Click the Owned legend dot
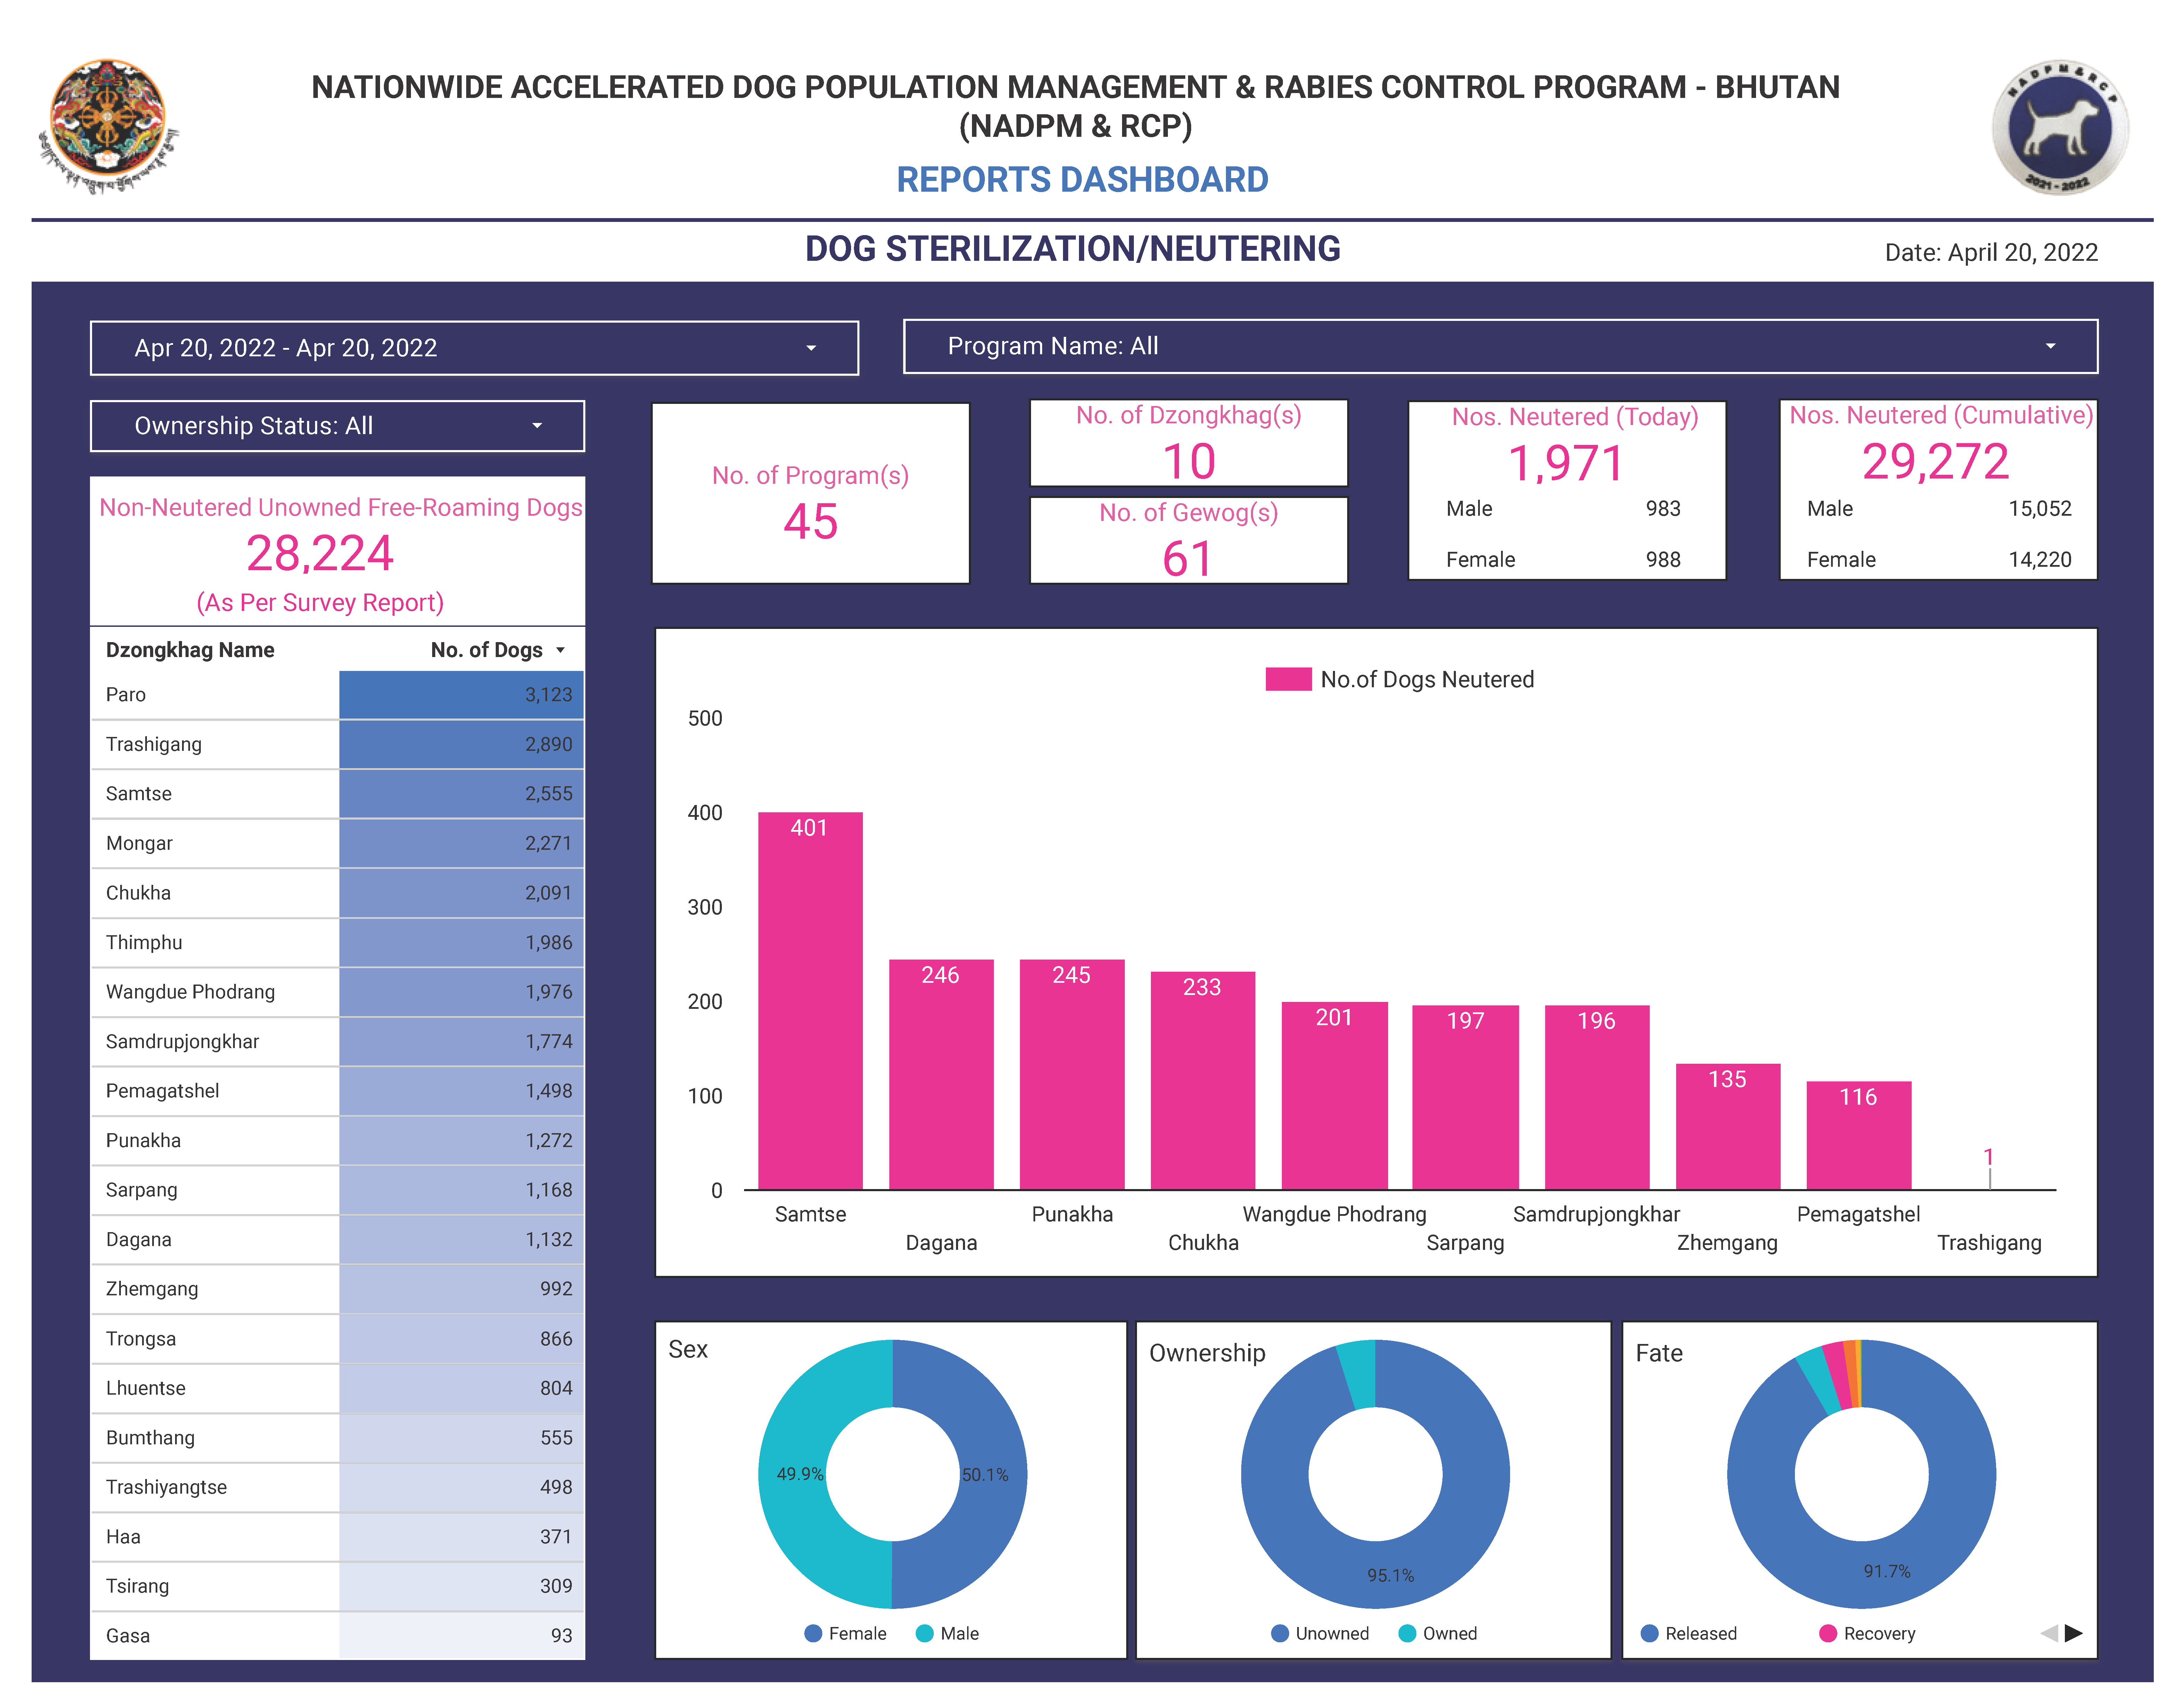The width and height of the screenshot is (2184, 1702). (x=1407, y=1633)
